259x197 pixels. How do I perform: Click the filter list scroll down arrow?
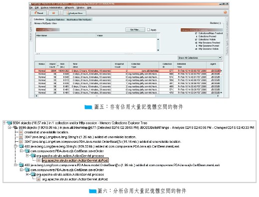(158, 50)
